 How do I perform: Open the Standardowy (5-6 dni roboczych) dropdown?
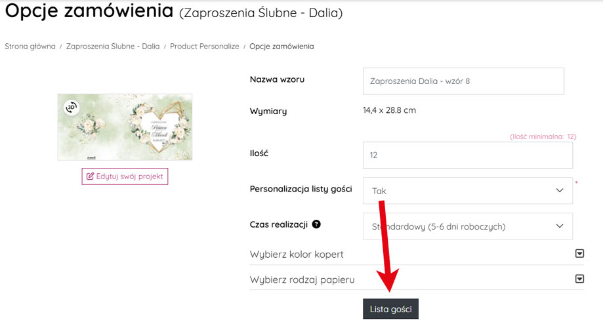point(467,226)
